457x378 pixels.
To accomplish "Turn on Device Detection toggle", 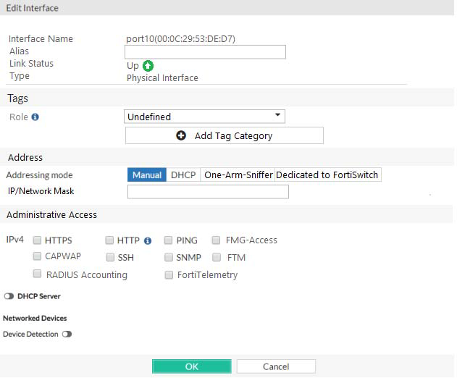I will pyautogui.click(x=67, y=334).
